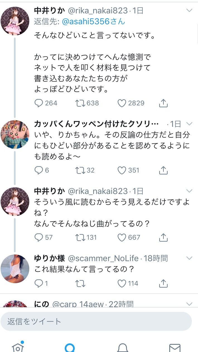This screenshot has height=352, width=198.
Task: Open the Notifications bell tab
Action: (x=122, y=347)
